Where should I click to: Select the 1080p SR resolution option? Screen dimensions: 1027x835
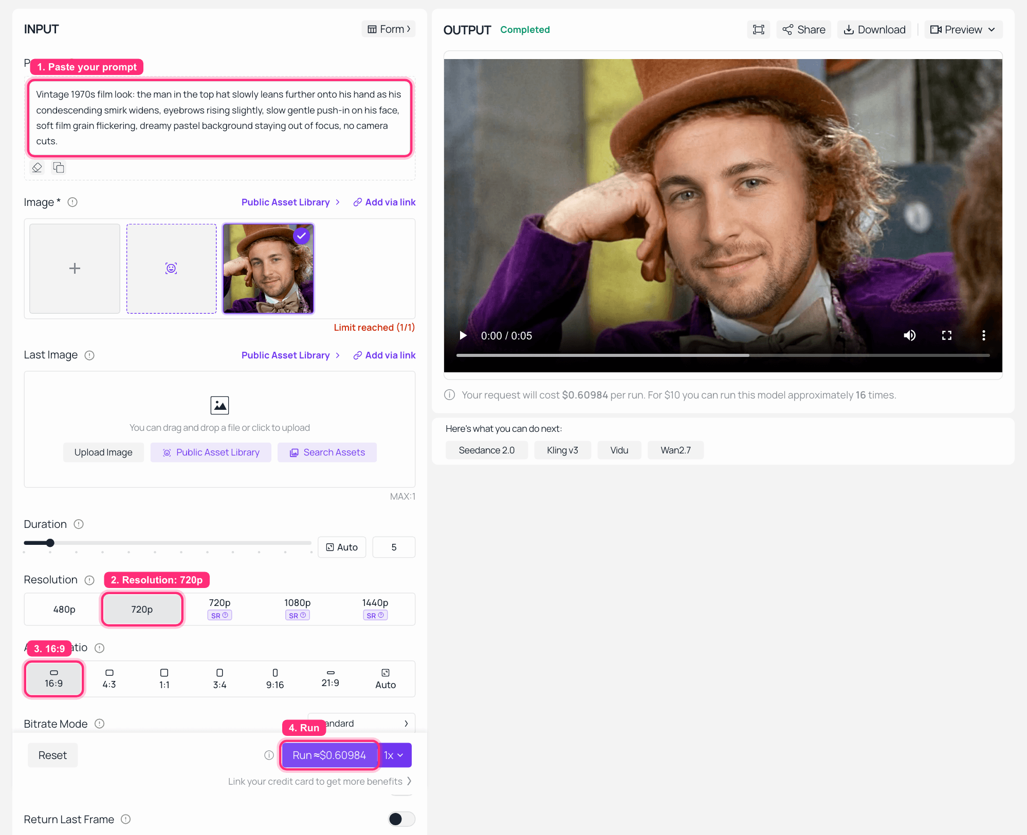point(297,609)
